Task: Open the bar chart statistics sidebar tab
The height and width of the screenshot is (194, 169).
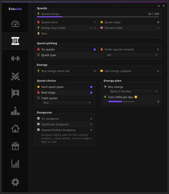Action: pos(15,164)
